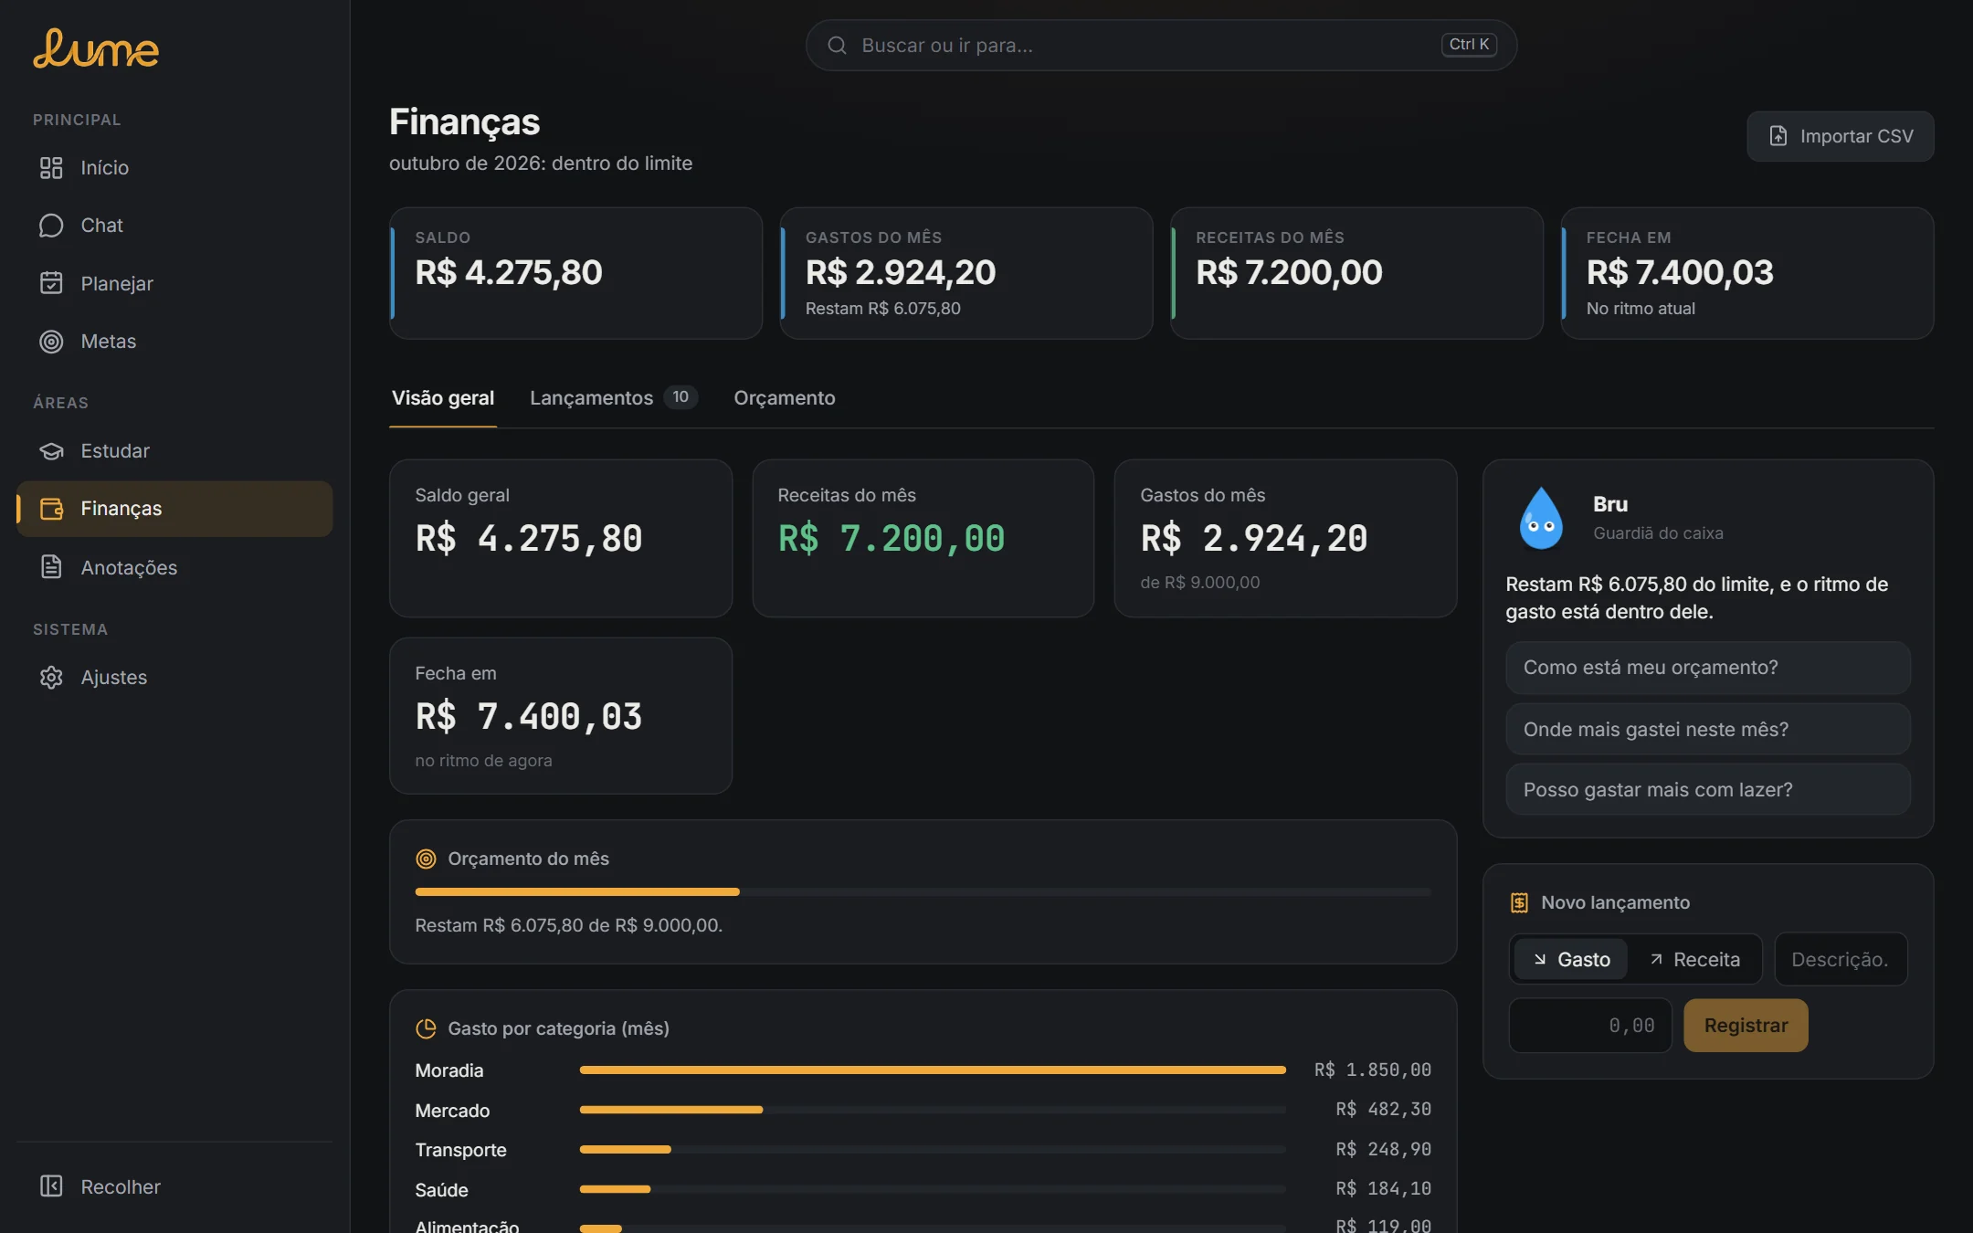Viewport: 1973px width, 1233px height.
Task: Click the Ctrl K shortcut badge
Action: click(x=1469, y=44)
